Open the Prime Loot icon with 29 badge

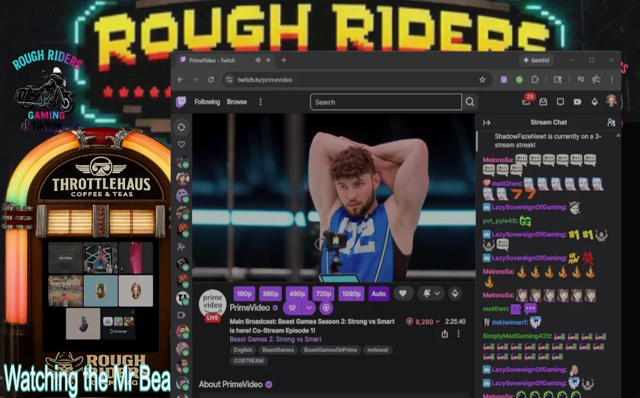point(526,102)
